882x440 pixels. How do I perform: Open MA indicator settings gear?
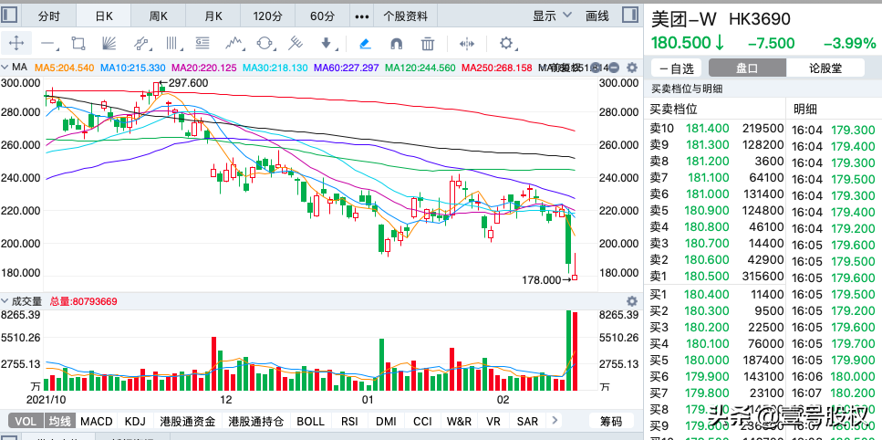pos(632,68)
